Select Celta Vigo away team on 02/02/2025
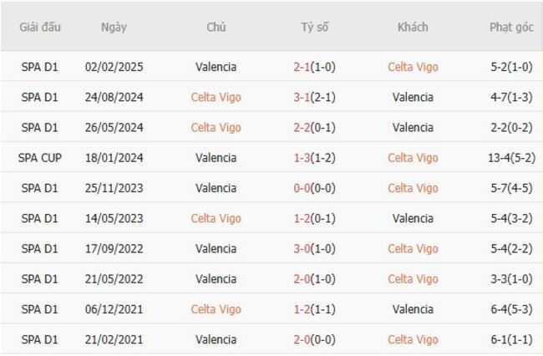Screen dimensions: 543x356 [413, 67]
